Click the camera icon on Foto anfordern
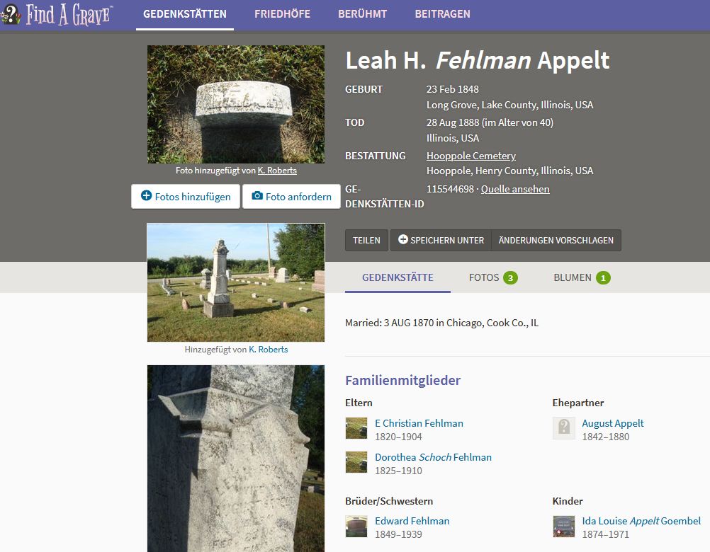 257,196
